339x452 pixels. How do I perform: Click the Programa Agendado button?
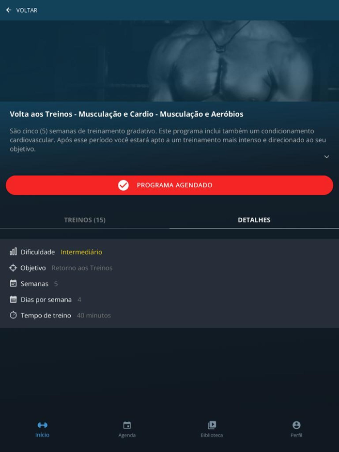point(169,185)
